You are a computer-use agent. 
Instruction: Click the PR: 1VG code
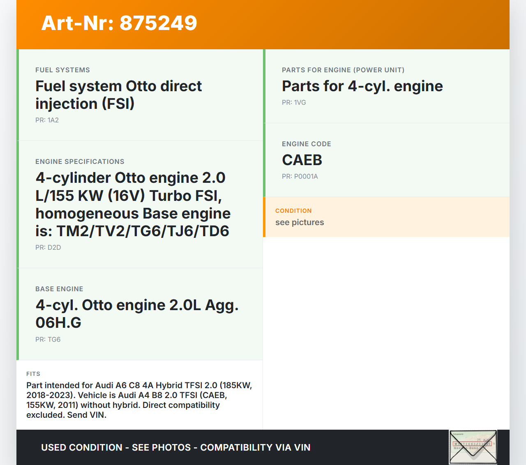[x=294, y=103]
